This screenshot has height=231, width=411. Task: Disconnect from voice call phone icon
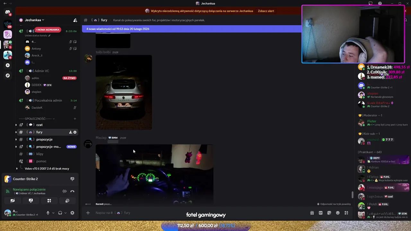[x=72, y=191]
